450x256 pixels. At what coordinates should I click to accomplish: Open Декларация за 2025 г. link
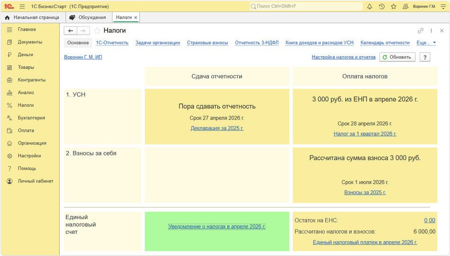(x=217, y=128)
